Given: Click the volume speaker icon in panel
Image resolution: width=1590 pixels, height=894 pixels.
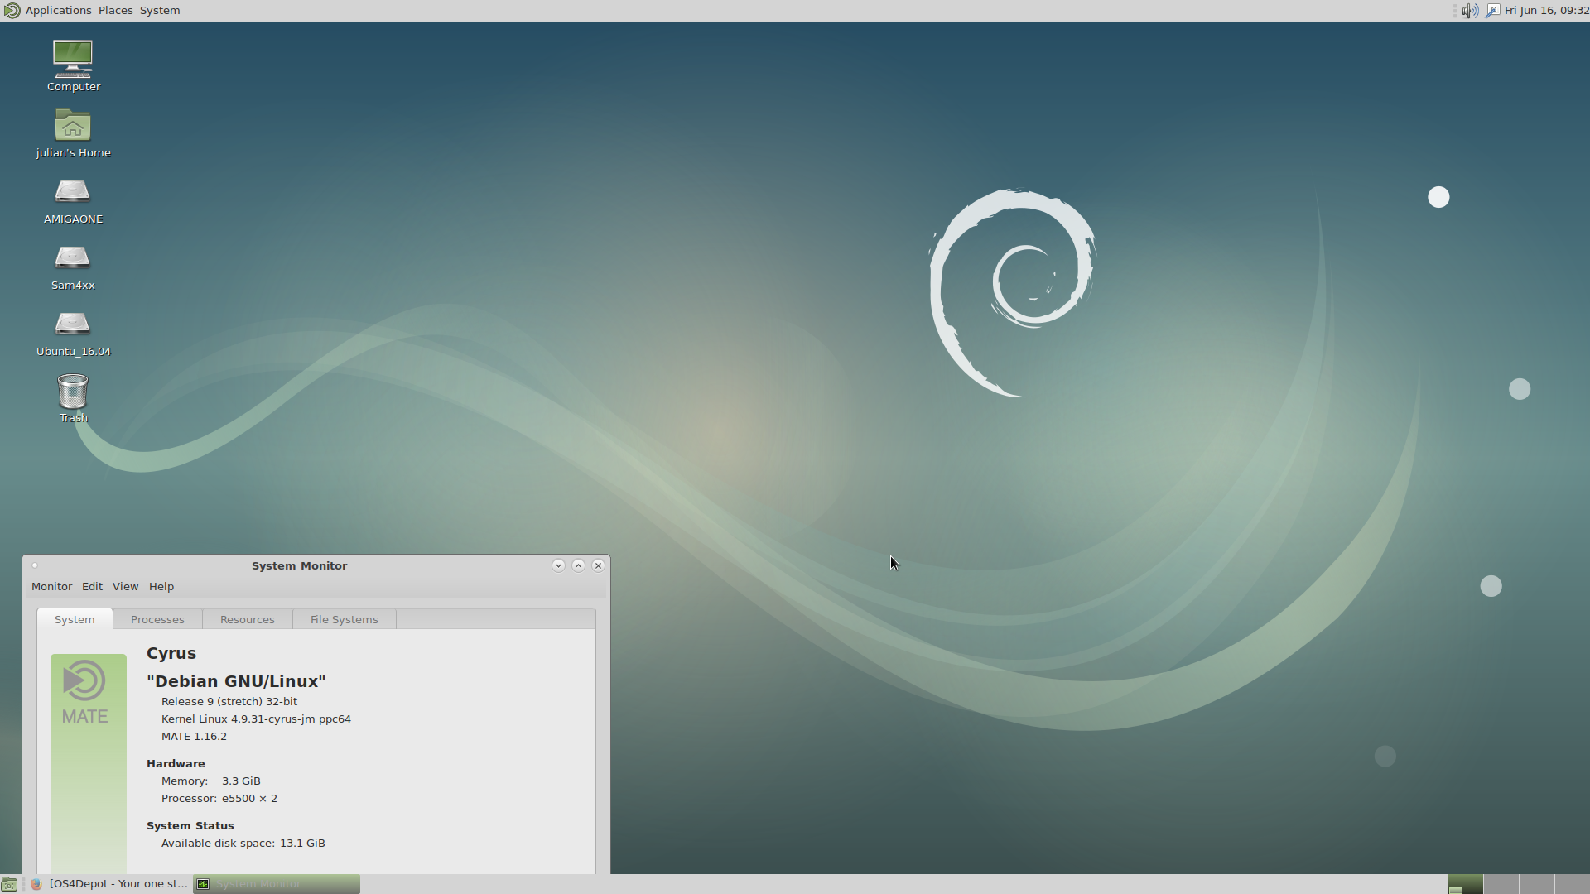Looking at the screenshot, I should click(1469, 11).
